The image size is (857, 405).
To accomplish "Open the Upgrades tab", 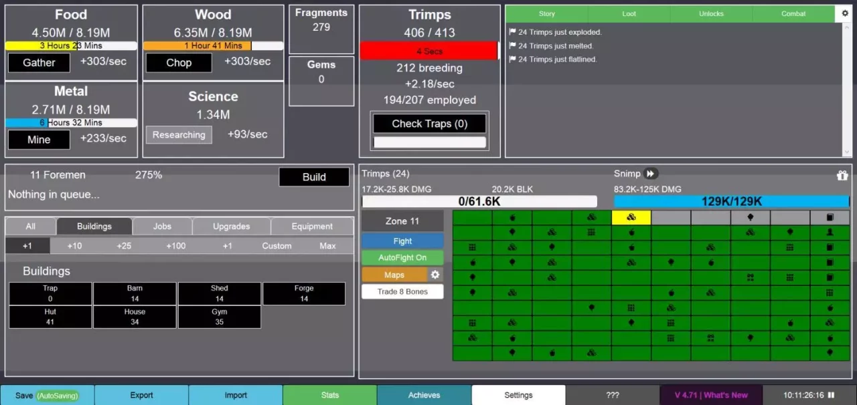I will point(231,227).
